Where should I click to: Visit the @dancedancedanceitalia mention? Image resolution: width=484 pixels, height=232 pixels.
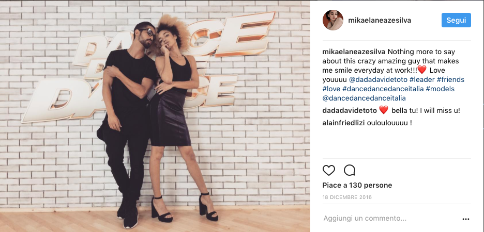click(x=364, y=98)
